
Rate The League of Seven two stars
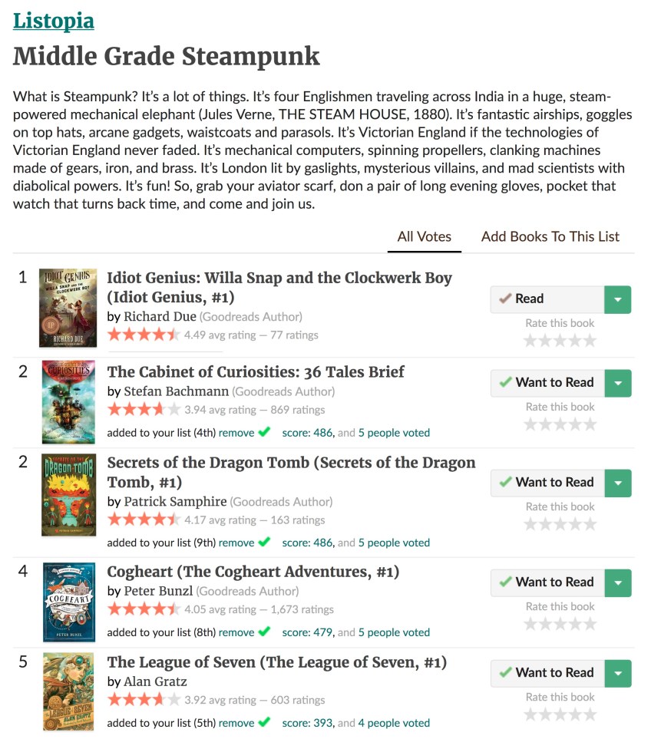click(545, 714)
